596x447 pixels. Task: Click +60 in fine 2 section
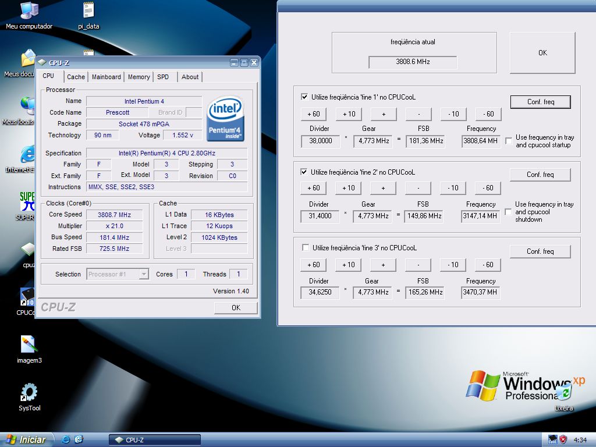(x=313, y=188)
